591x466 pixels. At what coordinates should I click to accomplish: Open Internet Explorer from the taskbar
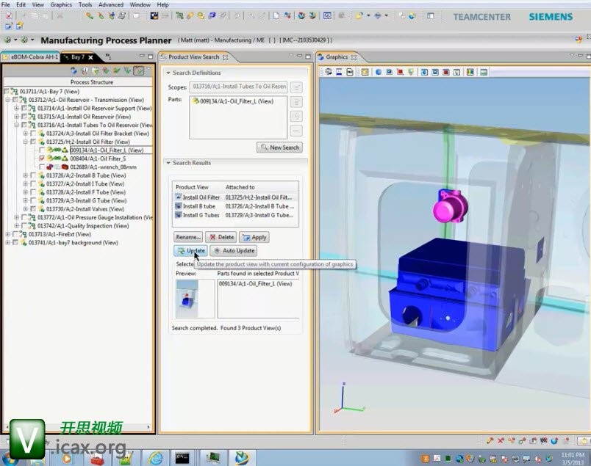click(x=155, y=458)
